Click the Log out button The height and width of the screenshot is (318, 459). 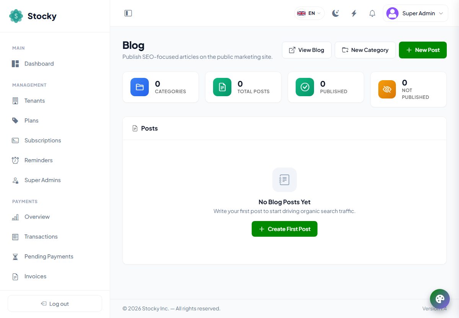55,303
